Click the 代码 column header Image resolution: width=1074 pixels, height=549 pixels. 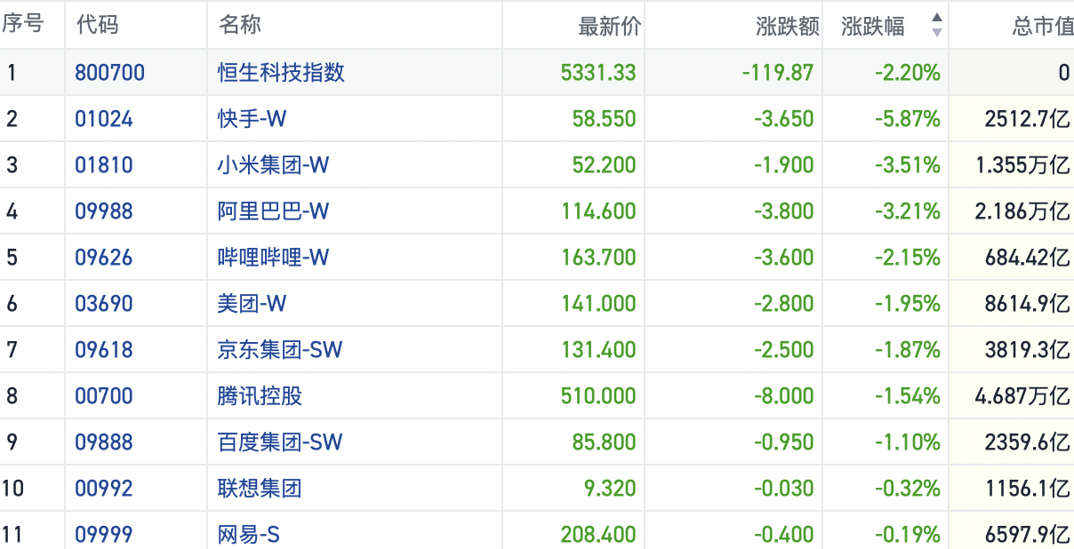pyautogui.click(x=97, y=25)
